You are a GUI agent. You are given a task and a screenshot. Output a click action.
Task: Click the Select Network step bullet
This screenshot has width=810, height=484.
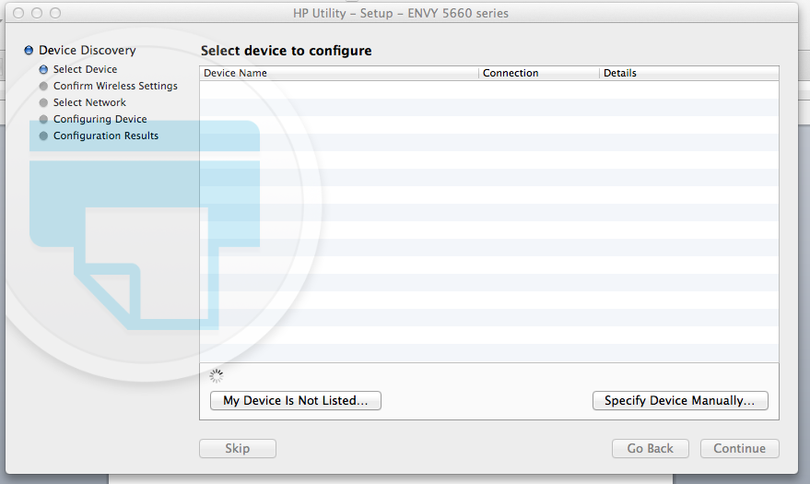(x=43, y=102)
